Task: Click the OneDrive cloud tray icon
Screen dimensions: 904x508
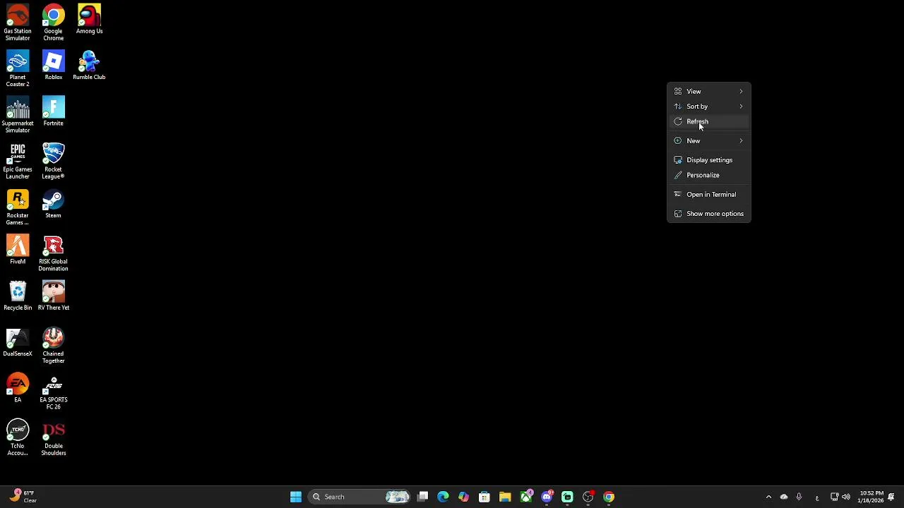Action: (784, 497)
